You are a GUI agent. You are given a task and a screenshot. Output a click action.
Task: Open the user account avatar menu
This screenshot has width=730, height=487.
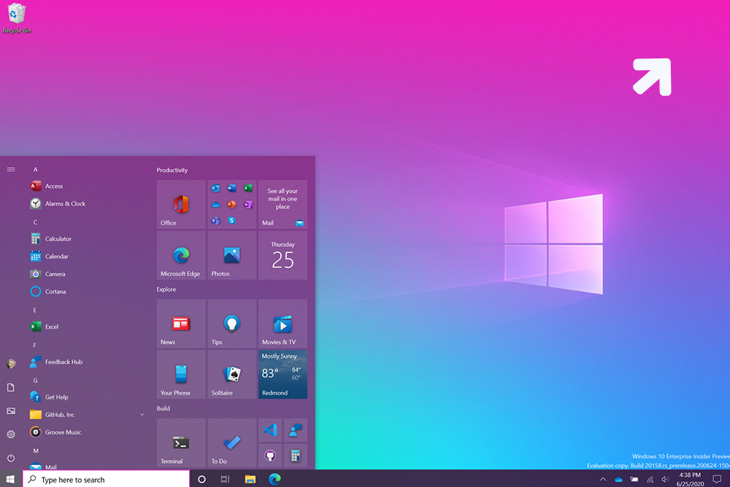[11, 364]
